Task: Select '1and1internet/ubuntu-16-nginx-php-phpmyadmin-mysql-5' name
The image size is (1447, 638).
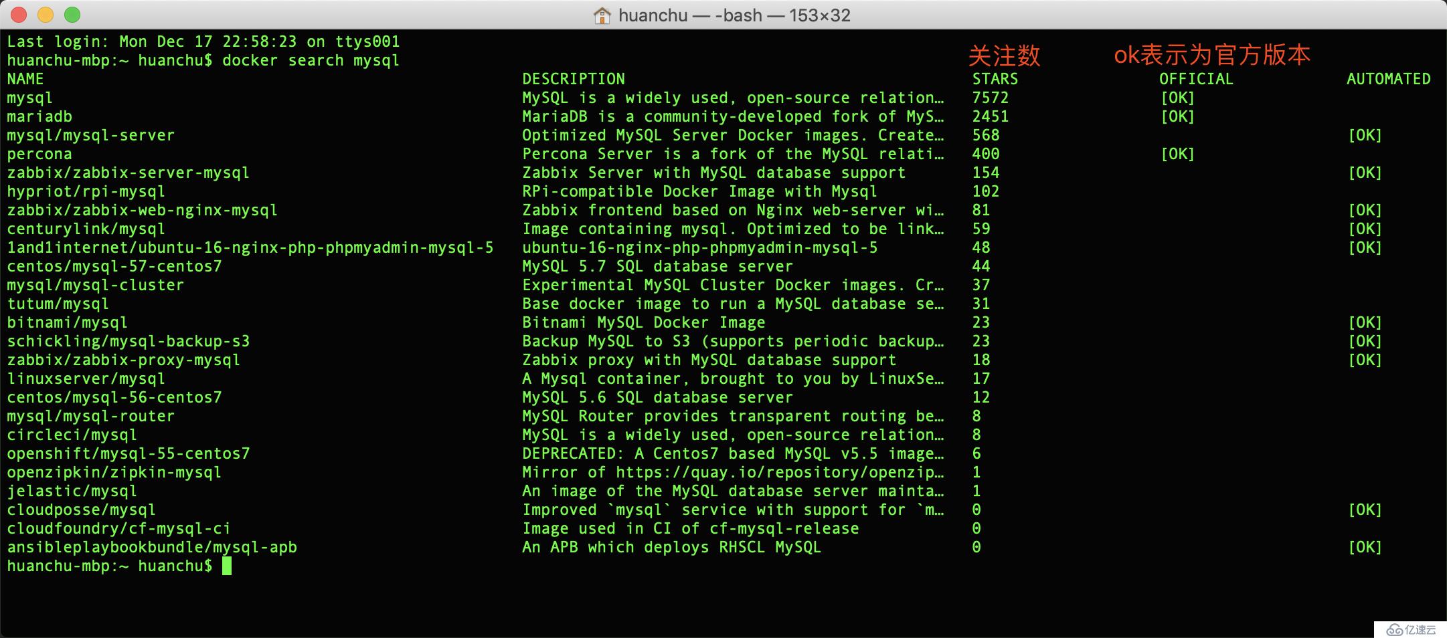Action: click(x=250, y=247)
